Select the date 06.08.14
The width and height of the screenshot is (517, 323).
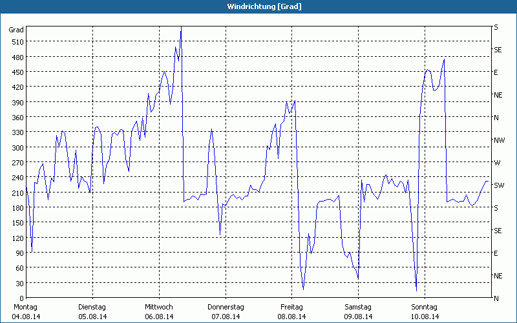click(x=159, y=317)
